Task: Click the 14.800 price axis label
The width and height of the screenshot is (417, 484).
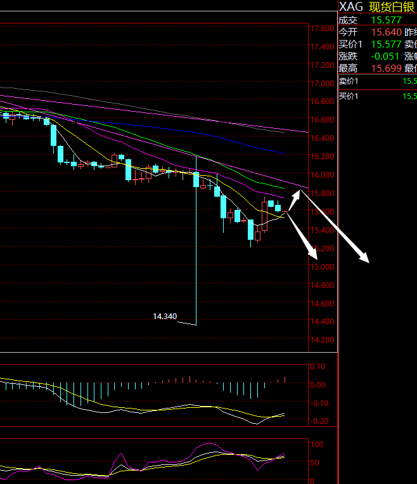Action: pyautogui.click(x=322, y=285)
